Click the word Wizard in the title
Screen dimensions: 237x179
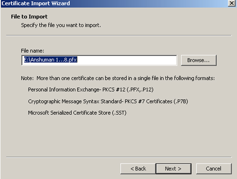click(61, 3)
